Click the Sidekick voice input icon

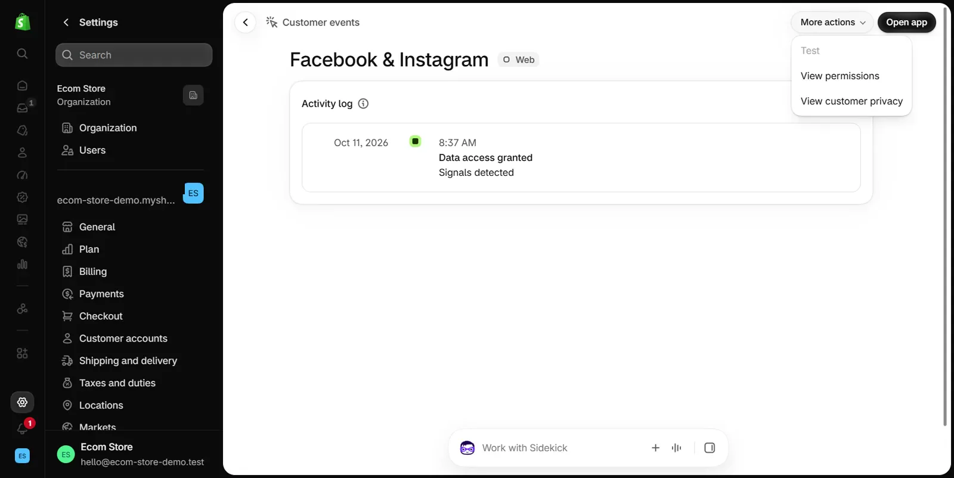pyautogui.click(x=676, y=448)
